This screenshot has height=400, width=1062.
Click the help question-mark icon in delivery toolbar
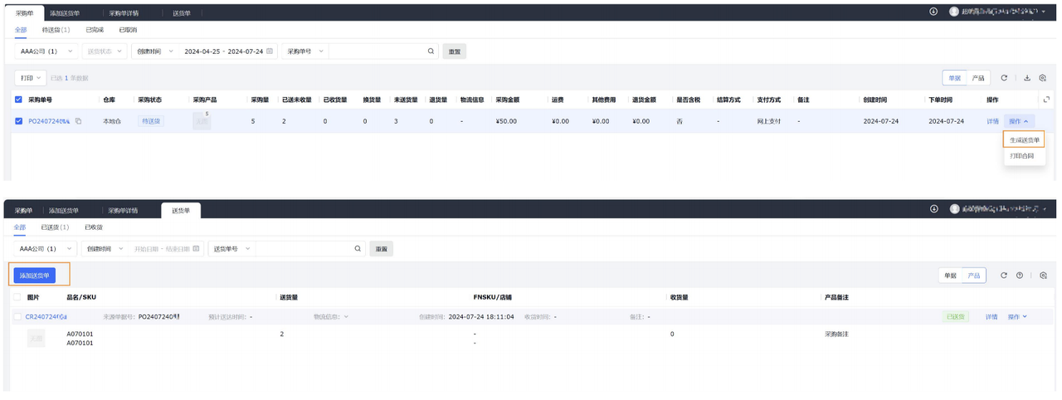click(1019, 276)
